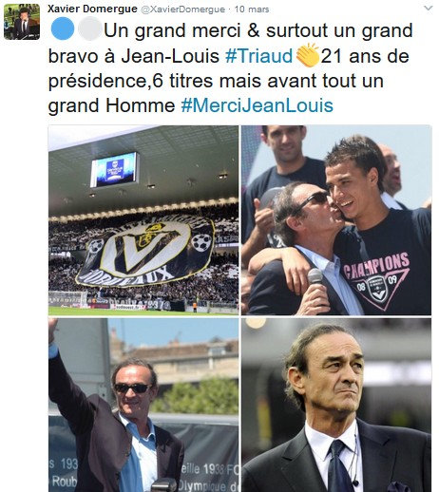
Task: Click the sunglasses on the waving man
Action: 133,388
